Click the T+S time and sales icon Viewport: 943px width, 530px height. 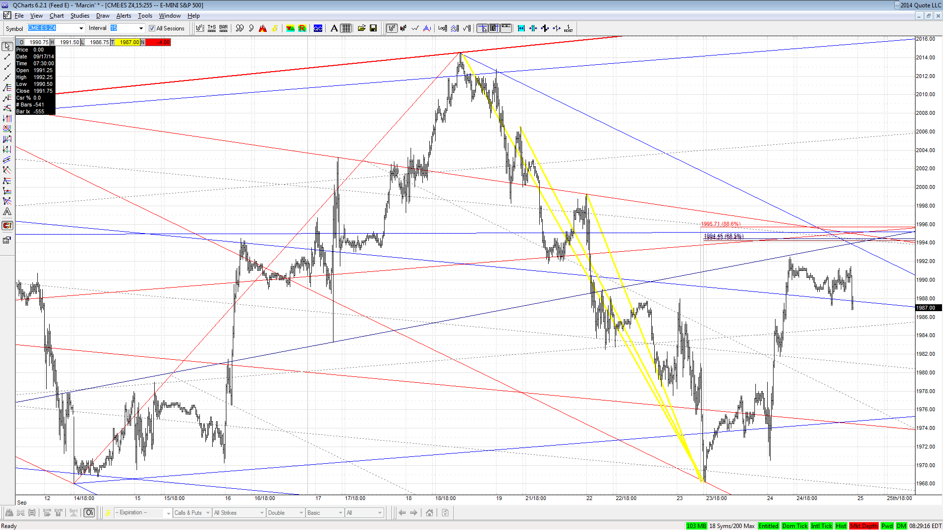pyautogui.click(x=212, y=28)
